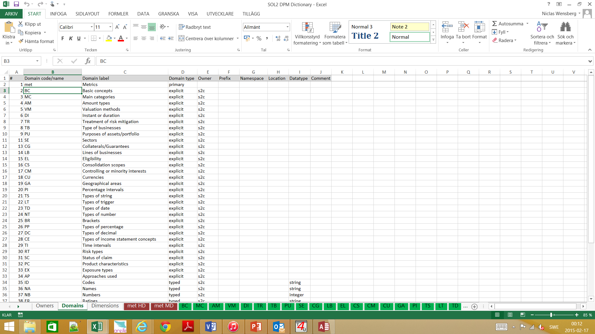Viewport: 595px width, 334px height.
Task: Open the ARKIV file tab
Action: [x=11, y=14]
